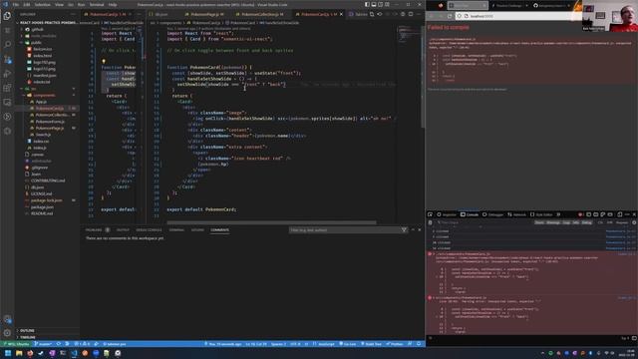Click the Go Live status bar button
Image resolution: width=638 pixels, height=359 pixels.
[348, 344]
